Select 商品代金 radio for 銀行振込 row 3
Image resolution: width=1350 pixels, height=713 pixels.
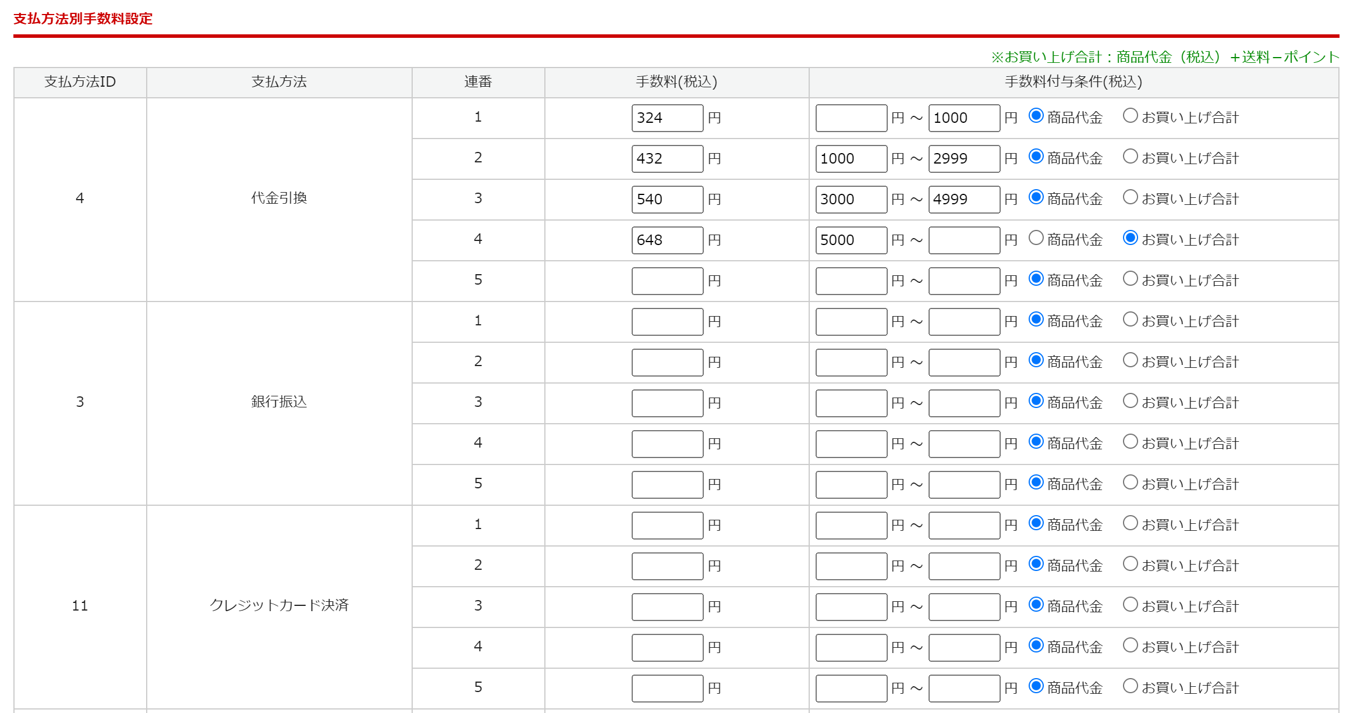click(1036, 401)
